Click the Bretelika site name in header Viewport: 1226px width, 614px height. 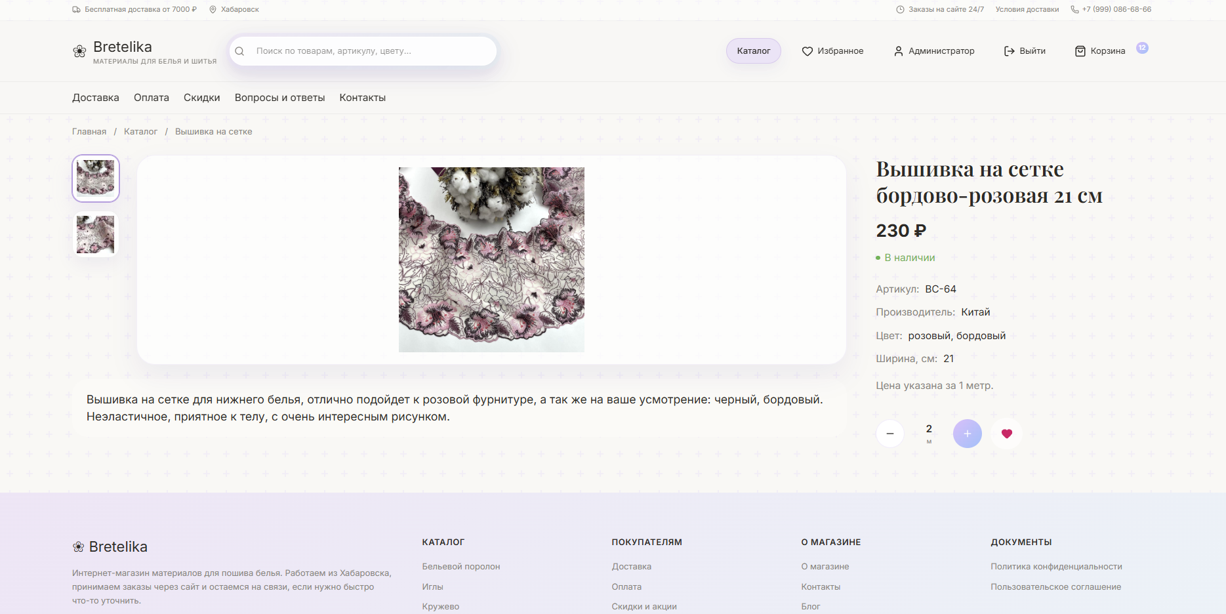pos(123,47)
